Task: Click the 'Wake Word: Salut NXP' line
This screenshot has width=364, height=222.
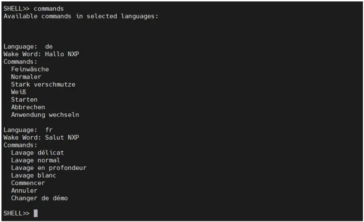Action: tap(41, 138)
